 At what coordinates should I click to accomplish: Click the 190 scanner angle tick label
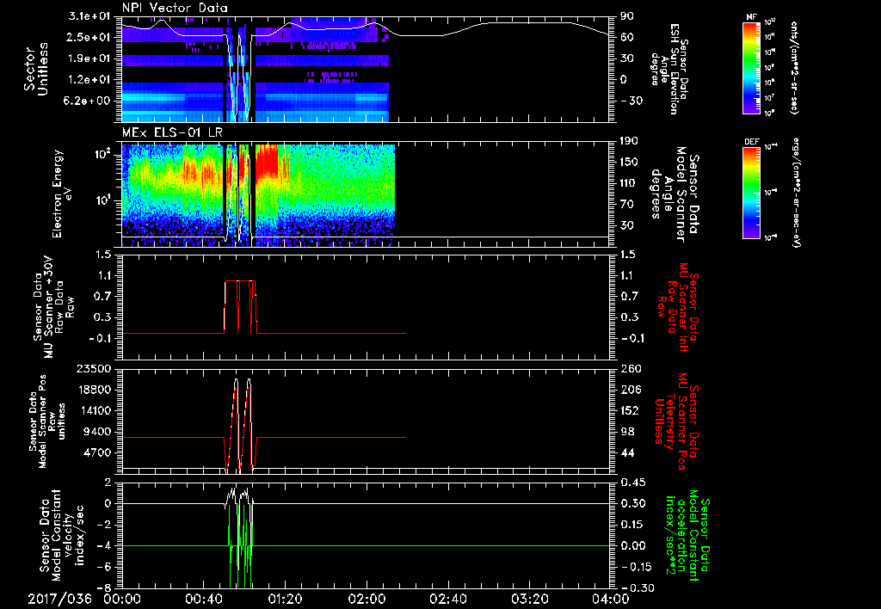tap(629, 141)
